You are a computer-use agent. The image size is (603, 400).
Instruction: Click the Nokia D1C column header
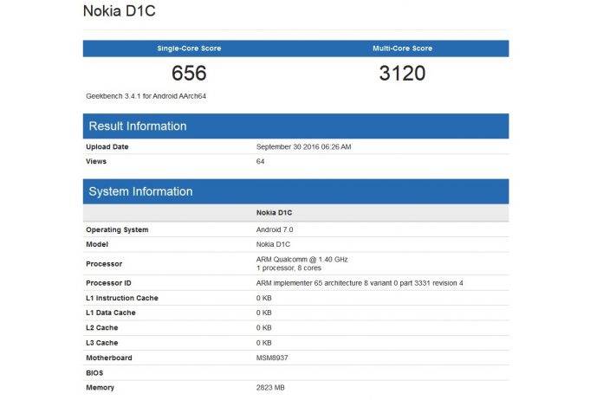[x=274, y=212]
